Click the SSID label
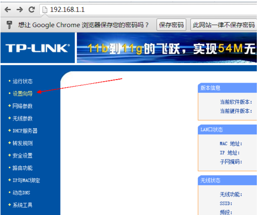Screen dimensions: 263x215 click(x=226, y=204)
